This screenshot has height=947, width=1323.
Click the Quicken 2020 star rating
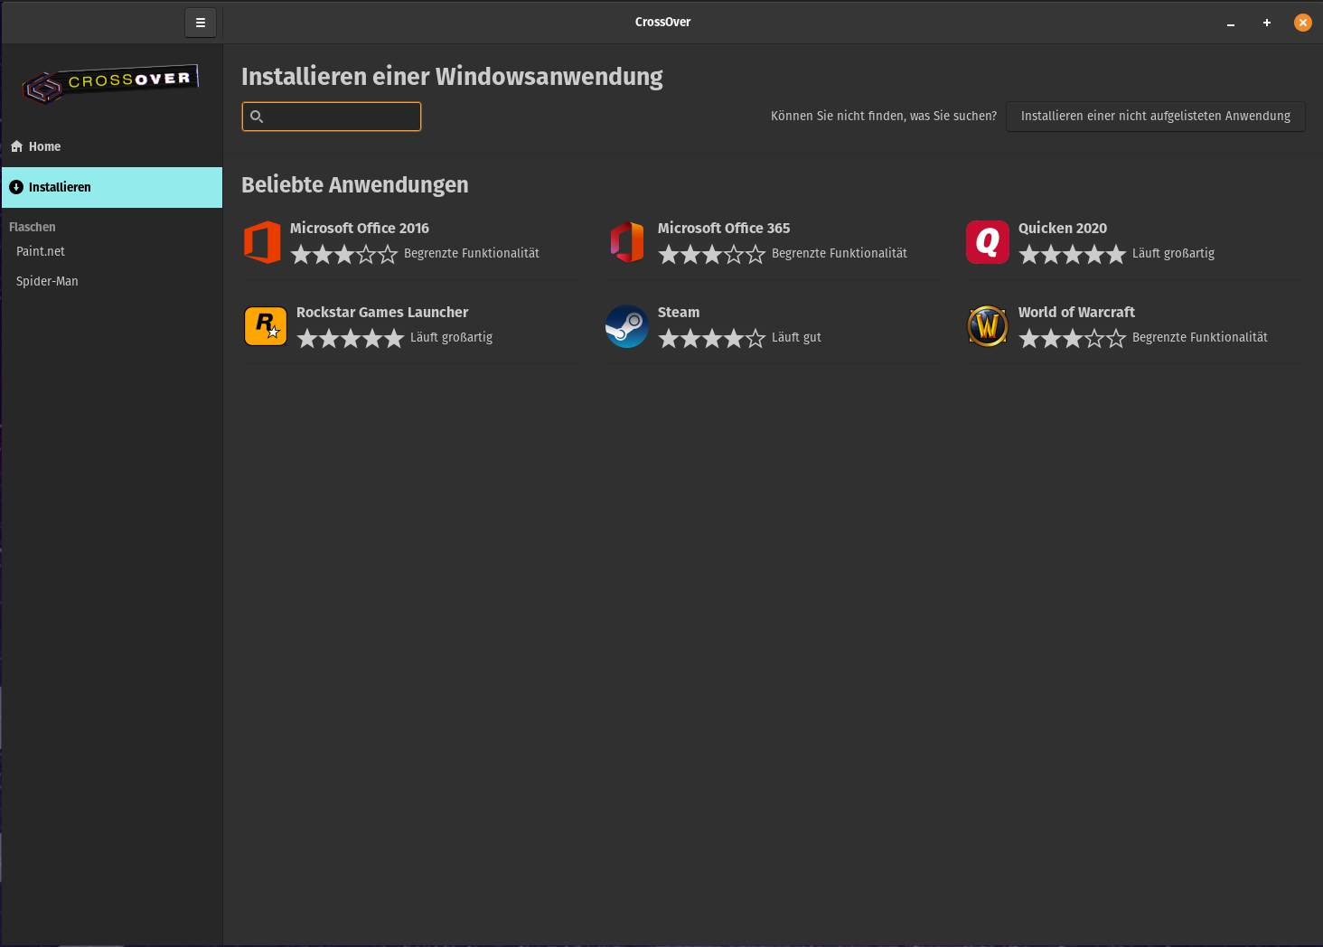[x=1073, y=255]
